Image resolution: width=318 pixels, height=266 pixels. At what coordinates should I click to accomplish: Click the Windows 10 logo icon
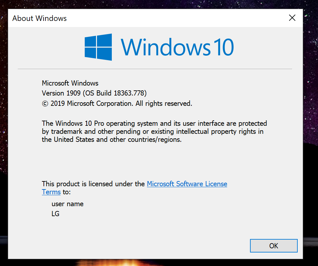(x=98, y=47)
